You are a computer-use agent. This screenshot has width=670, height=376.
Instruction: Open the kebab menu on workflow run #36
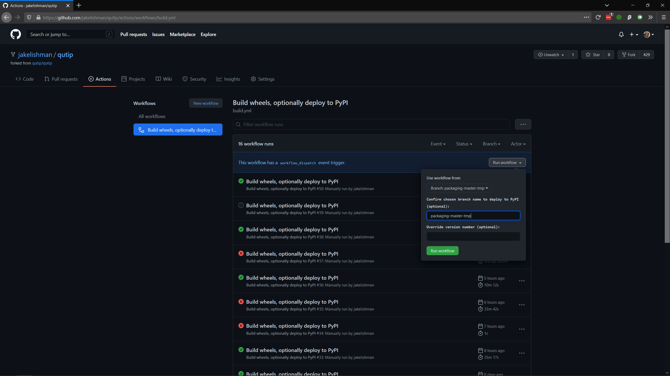coord(522,281)
